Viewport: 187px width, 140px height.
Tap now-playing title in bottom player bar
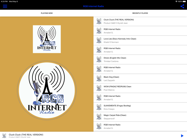coord(26,135)
